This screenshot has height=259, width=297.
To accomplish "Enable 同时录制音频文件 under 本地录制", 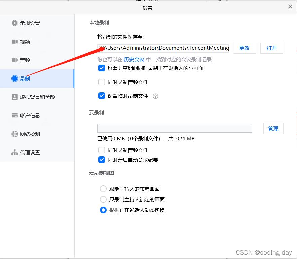I will point(102,82).
